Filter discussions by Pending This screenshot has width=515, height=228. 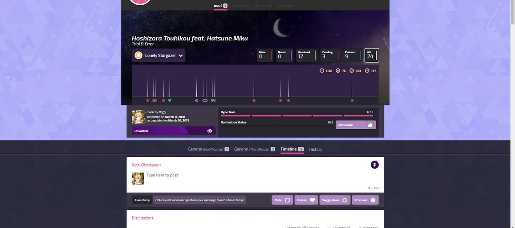(x=329, y=55)
